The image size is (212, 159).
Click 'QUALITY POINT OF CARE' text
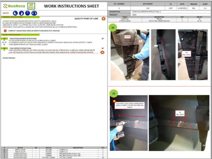tap(86, 19)
